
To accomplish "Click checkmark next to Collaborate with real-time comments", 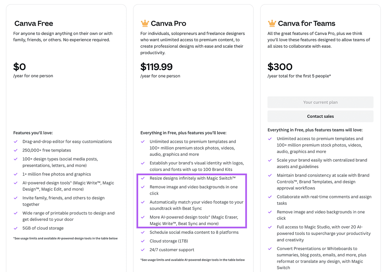I will pyautogui.click(x=270, y=197).
